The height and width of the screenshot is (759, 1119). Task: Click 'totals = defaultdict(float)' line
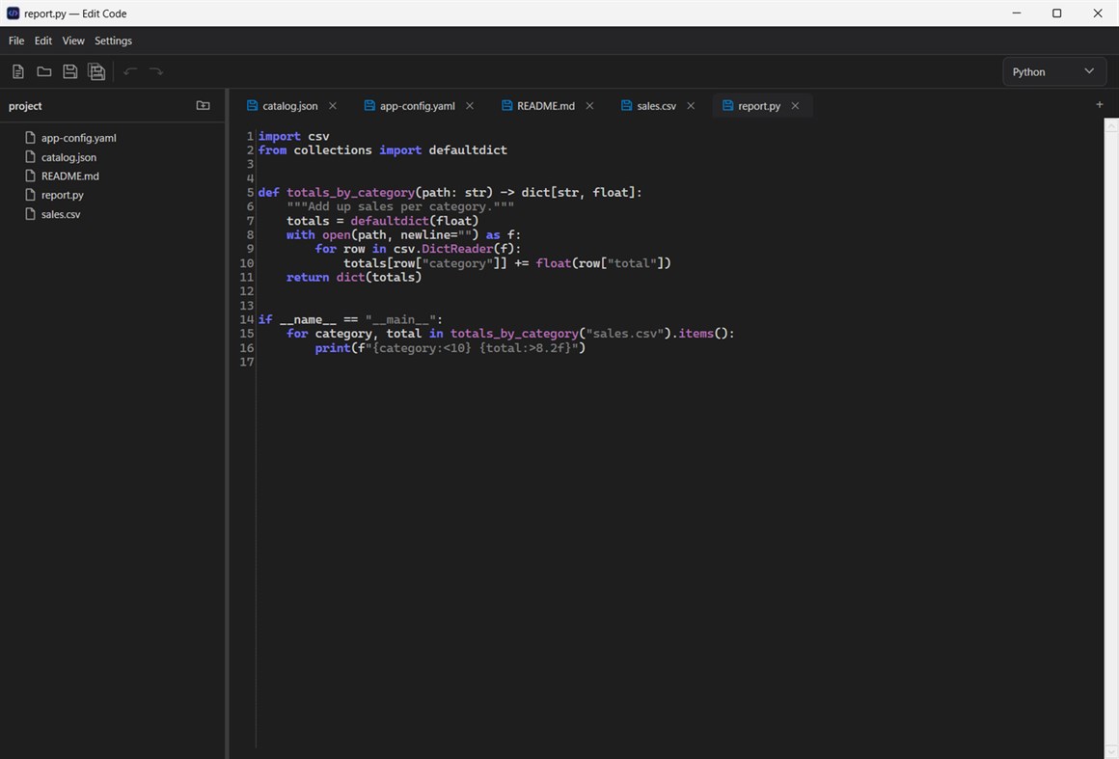[x=383, y=221]
